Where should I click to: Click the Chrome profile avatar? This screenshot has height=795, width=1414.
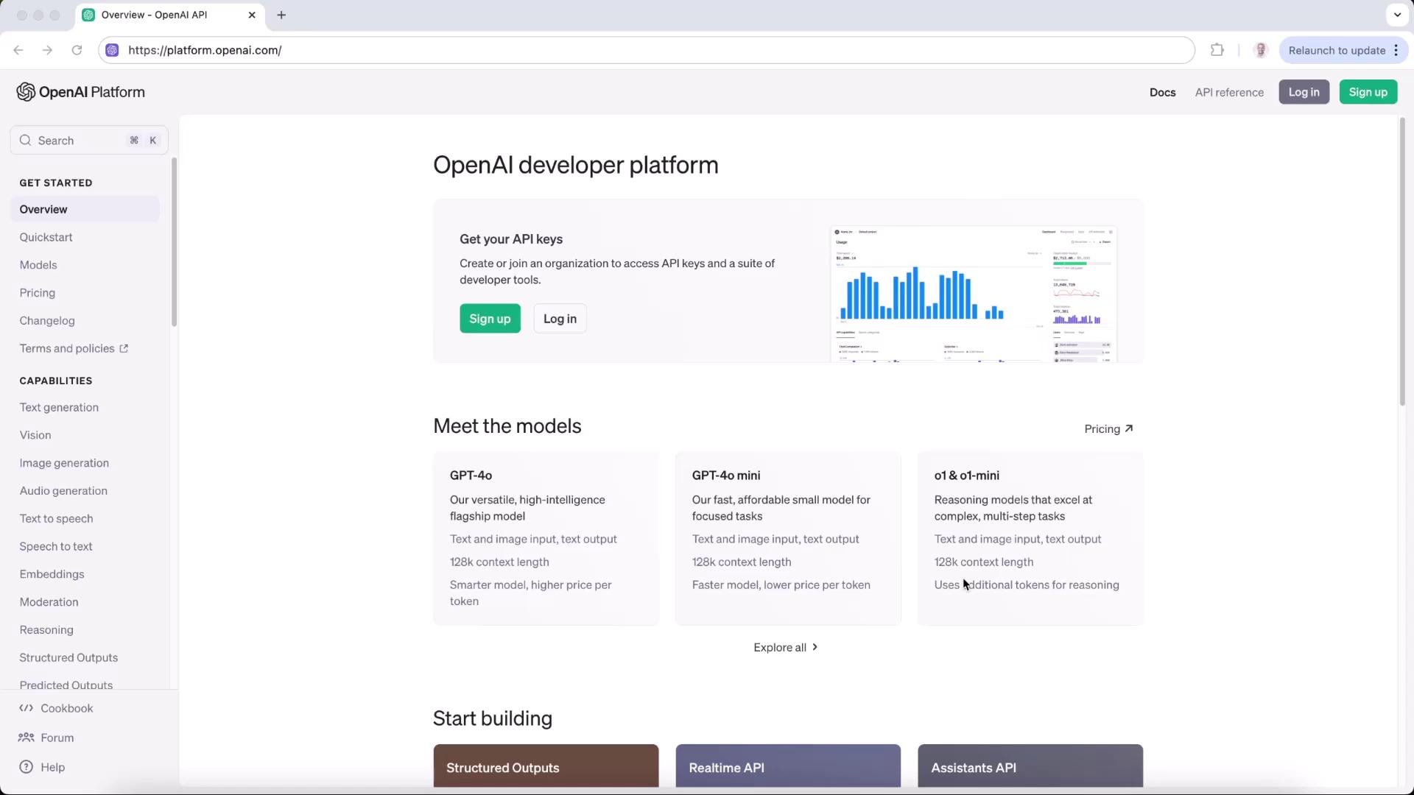1261,50
